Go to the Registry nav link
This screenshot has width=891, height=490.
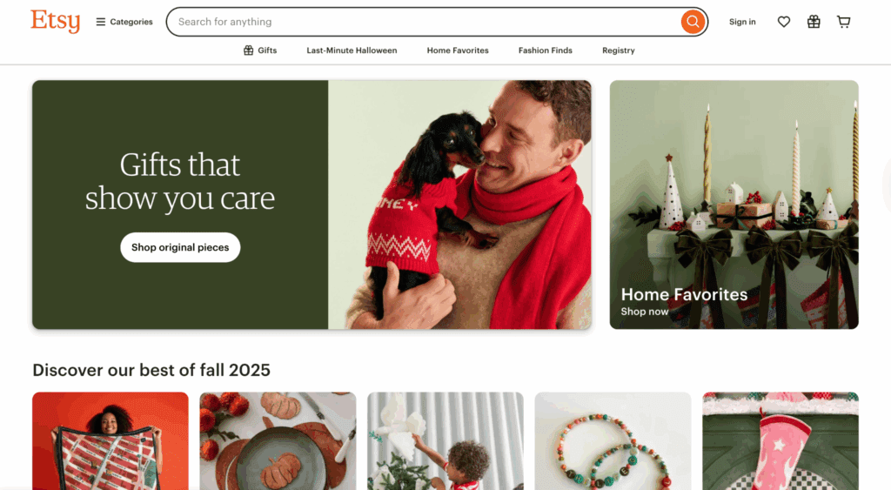619,50
